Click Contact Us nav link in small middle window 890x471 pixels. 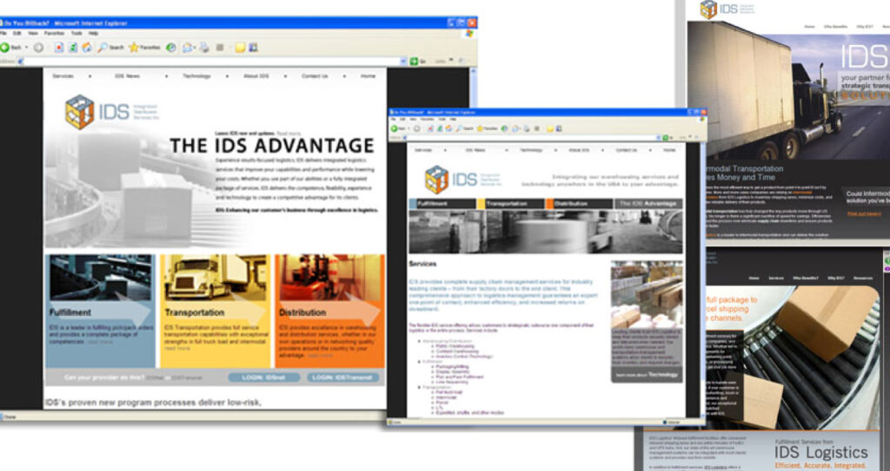click(x=627, y=150)
